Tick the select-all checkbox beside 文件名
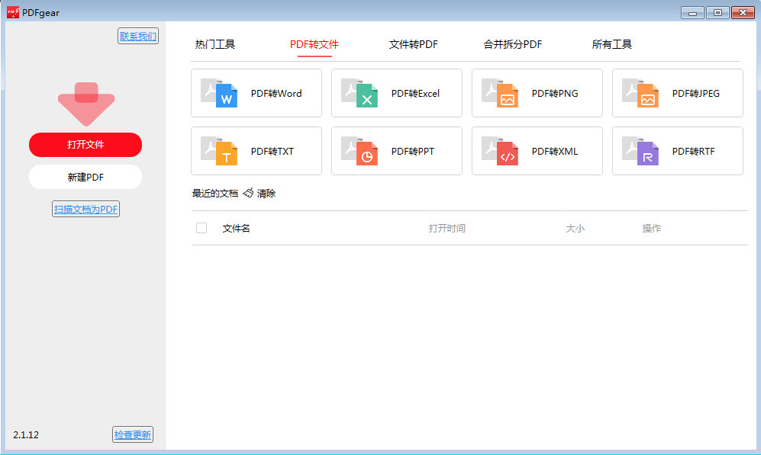Viewport: 761px width, 455px height. [202, 228]
